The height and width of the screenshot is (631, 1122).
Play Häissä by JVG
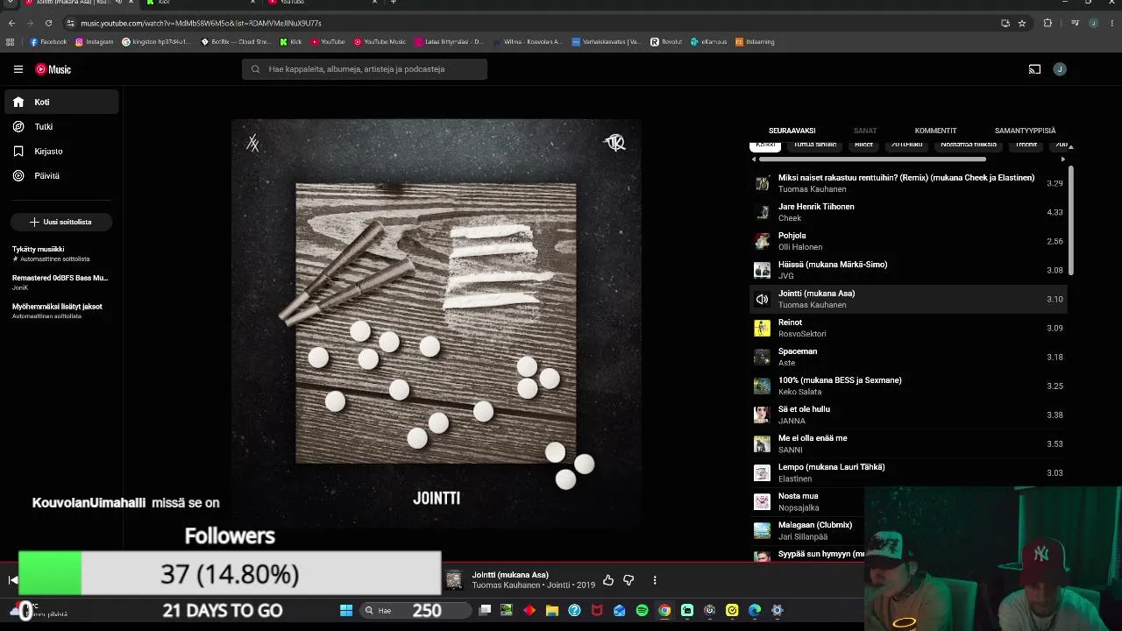[x=908, y=270]
